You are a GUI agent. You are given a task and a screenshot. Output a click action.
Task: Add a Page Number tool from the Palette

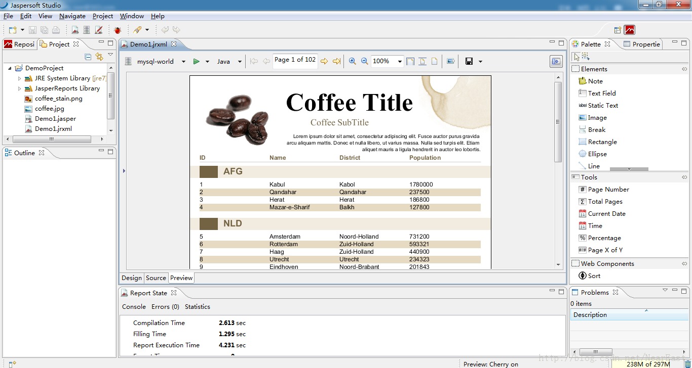(607, 189)
